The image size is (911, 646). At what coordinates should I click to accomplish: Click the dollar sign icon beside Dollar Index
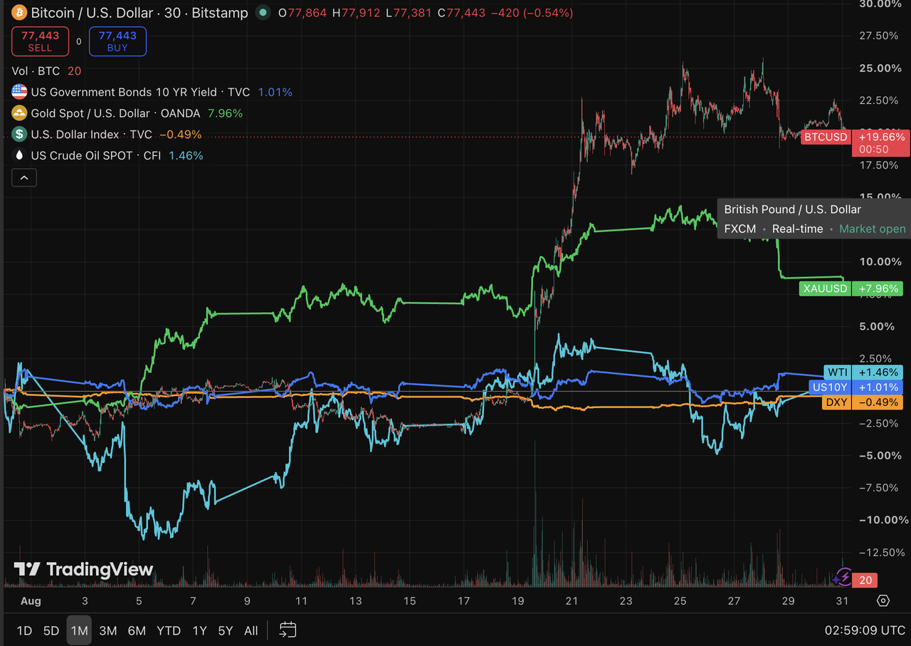pos(19,135)
